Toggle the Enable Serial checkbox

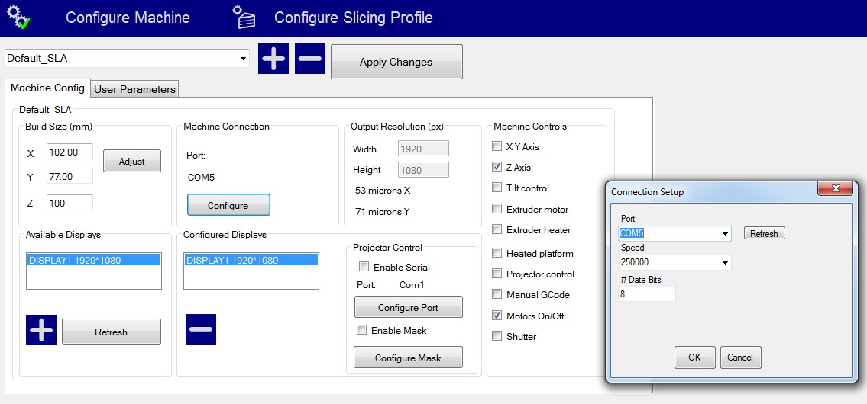click(x=364, y=267)
